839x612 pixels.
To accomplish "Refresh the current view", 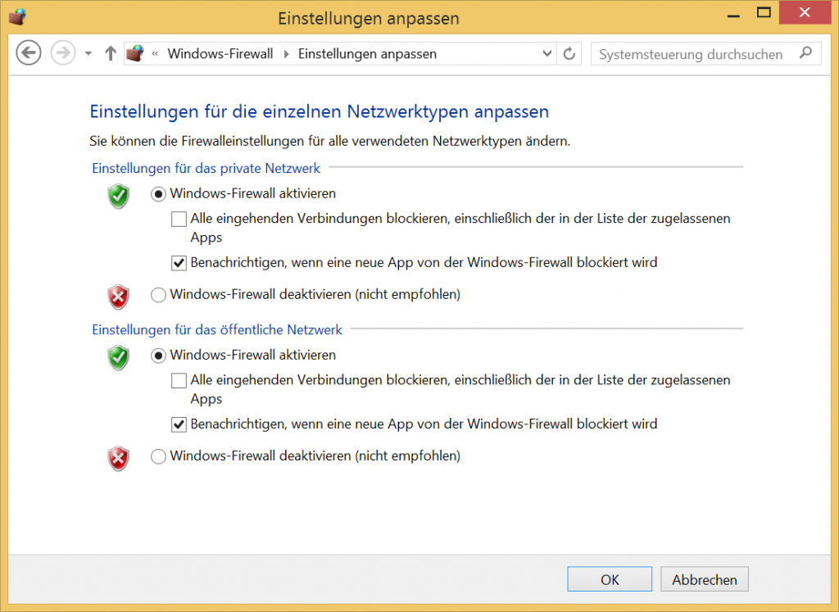I will [x=569, y=52].
